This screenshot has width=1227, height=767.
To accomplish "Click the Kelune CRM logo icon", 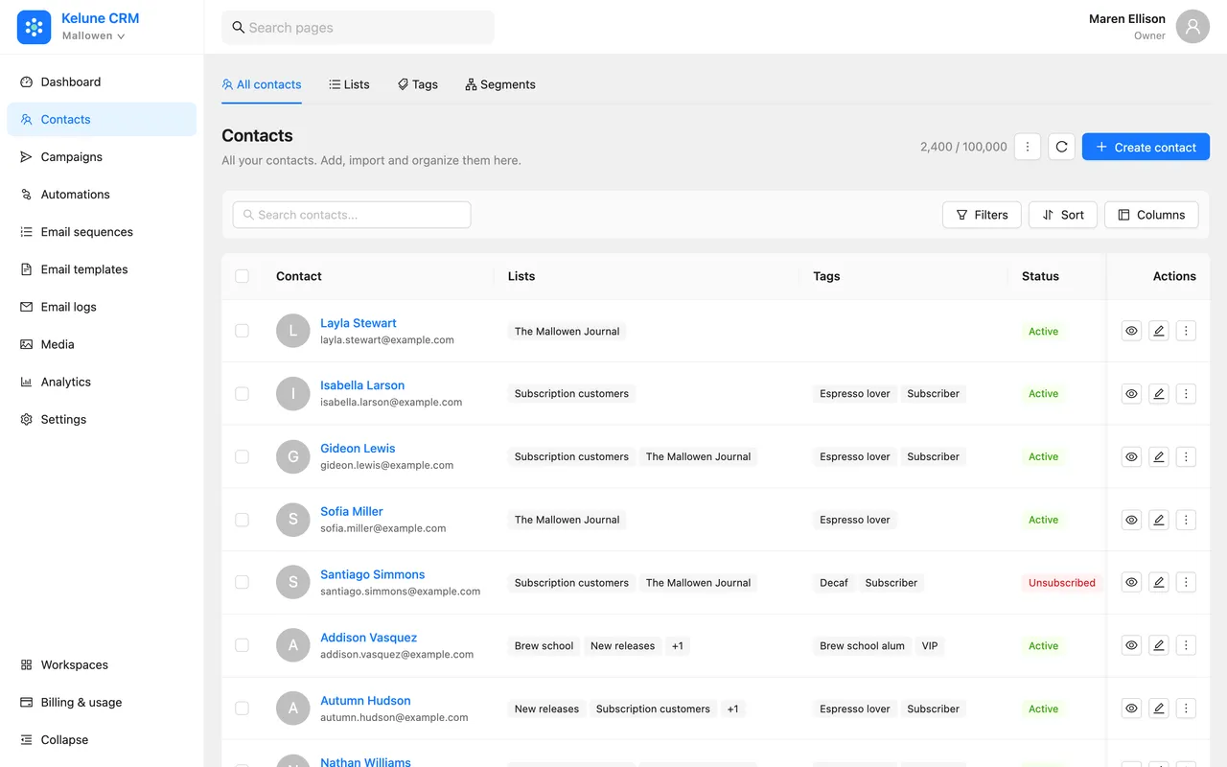I will point(34,27).
